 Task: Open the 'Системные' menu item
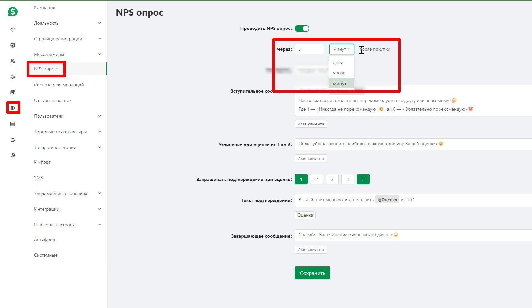point(46,255)
